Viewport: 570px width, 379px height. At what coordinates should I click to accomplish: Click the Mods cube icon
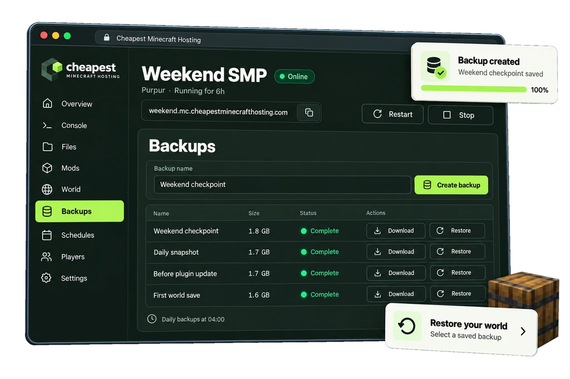[47, 168]
